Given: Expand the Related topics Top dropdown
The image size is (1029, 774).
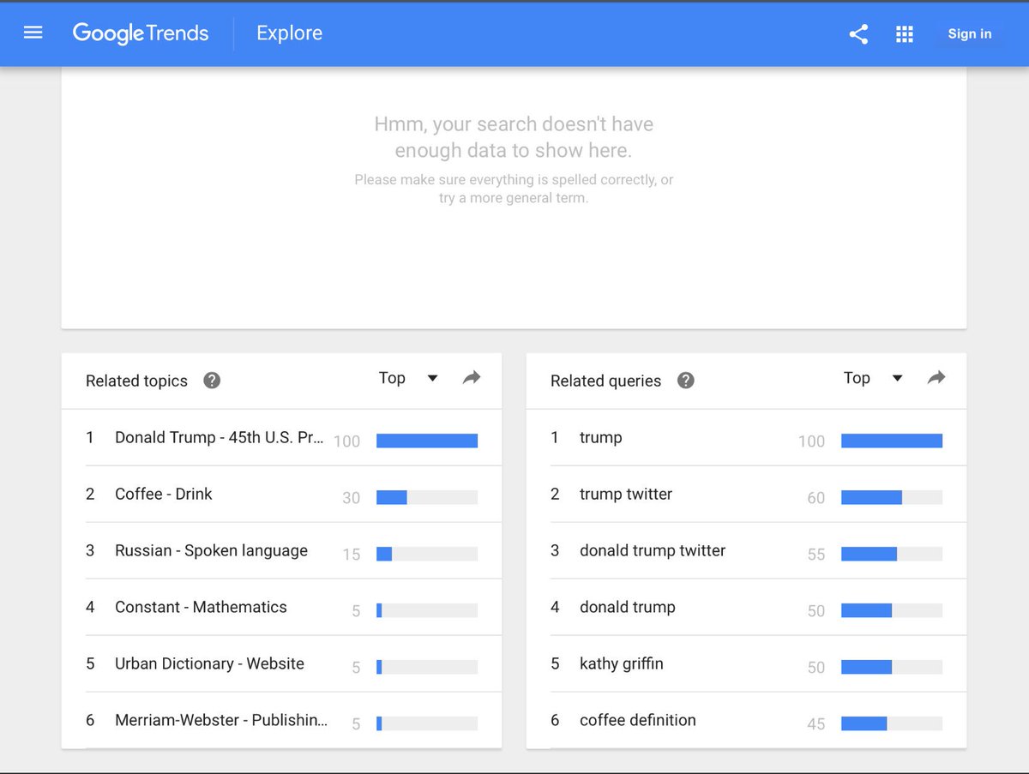Looking at the screenshot, I should [408, 378].
